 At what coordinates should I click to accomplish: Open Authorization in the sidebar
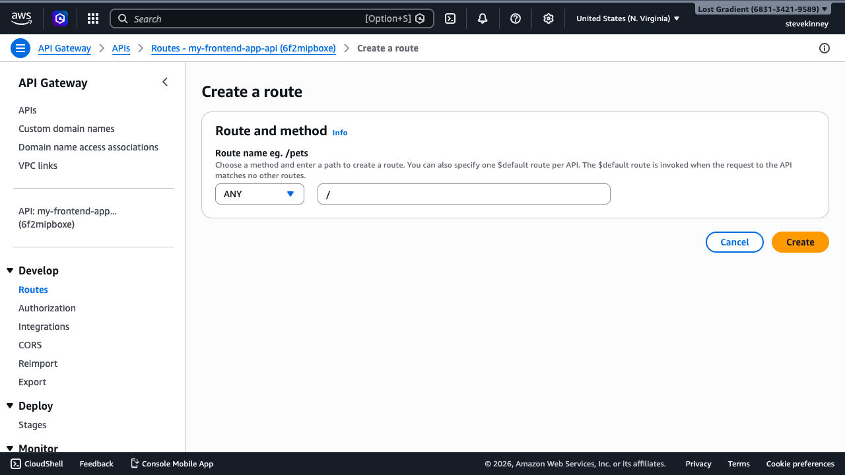(47, 308)
